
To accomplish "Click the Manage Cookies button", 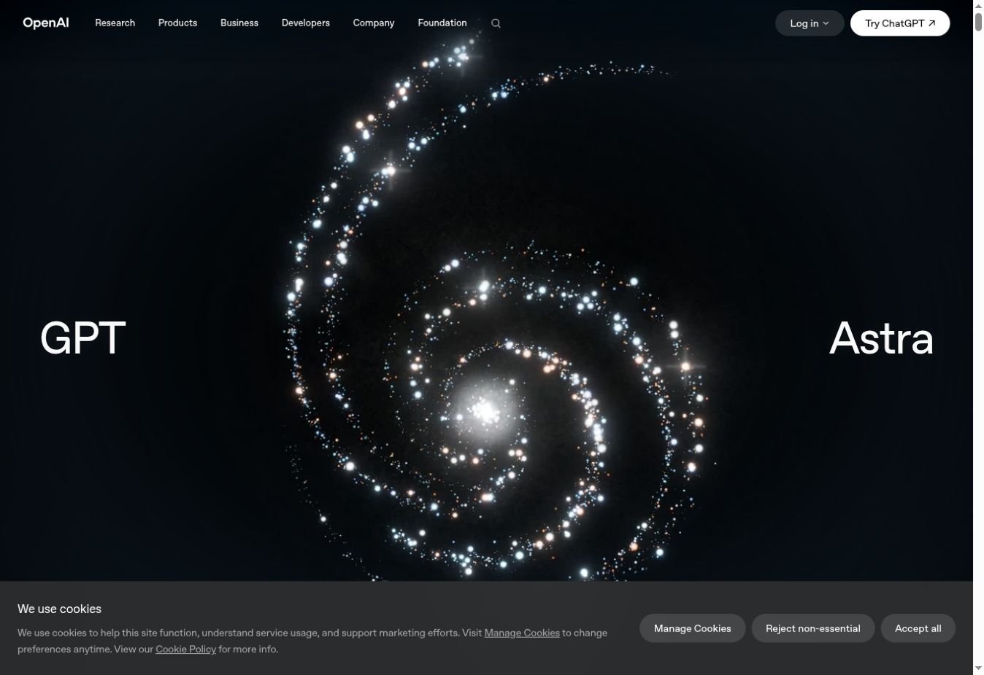I will [x=692, y=628].
